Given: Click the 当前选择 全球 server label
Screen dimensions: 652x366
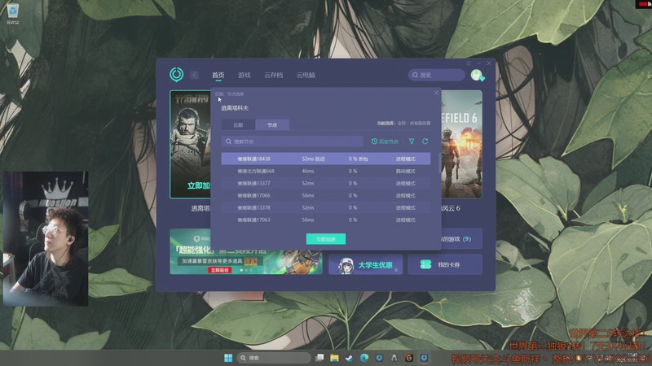Looking at the screenshot, I should [403, 124].
